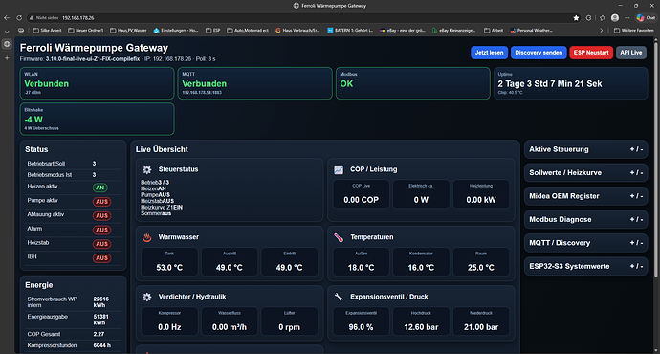Open the Weitere Favoriten folder
Viewport: 660px width, 354px height.
click(x=633, y=31)
